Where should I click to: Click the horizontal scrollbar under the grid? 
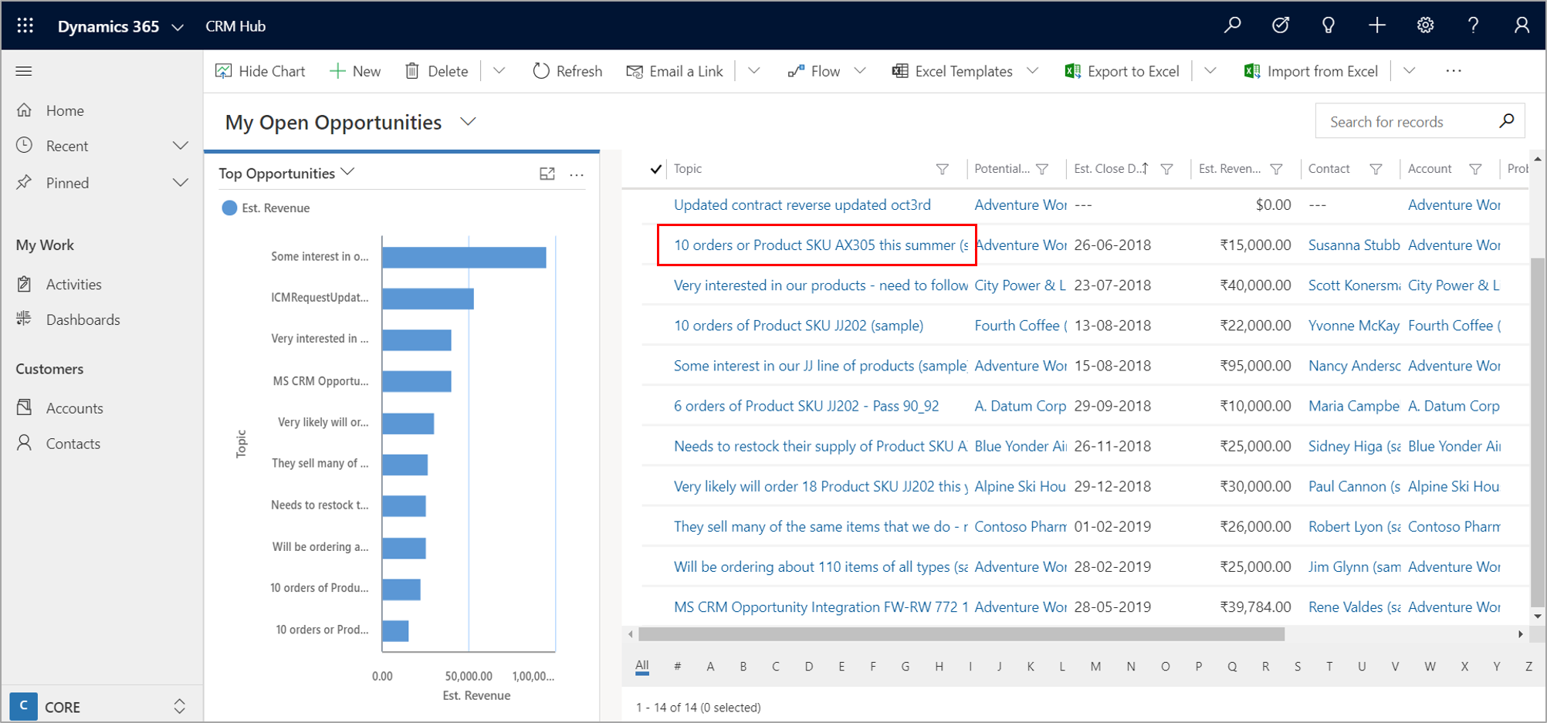point(961,634)
